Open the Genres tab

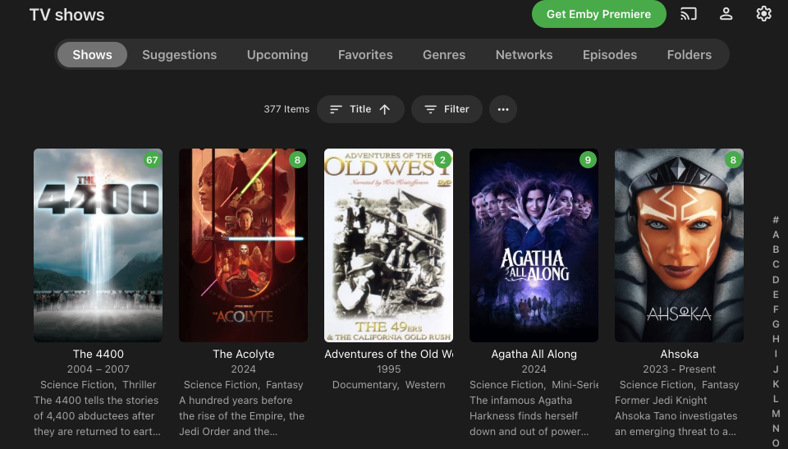coord(444,54)
